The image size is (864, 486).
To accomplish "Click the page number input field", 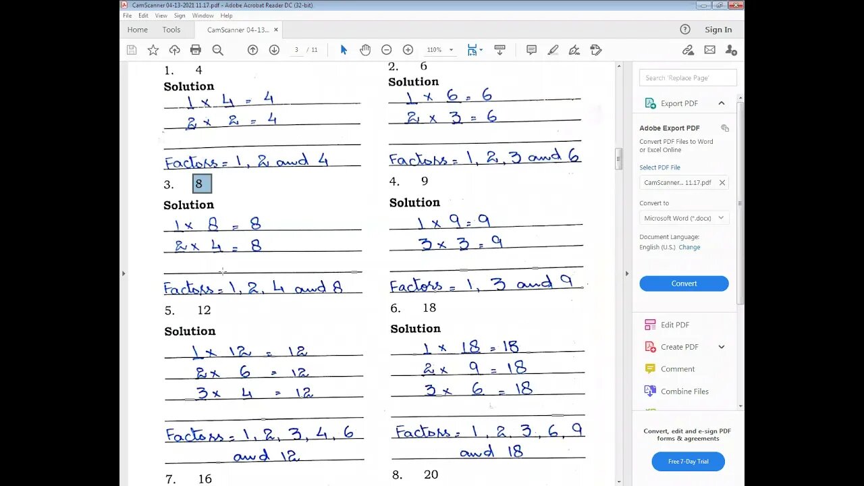I will coord(296,50).
